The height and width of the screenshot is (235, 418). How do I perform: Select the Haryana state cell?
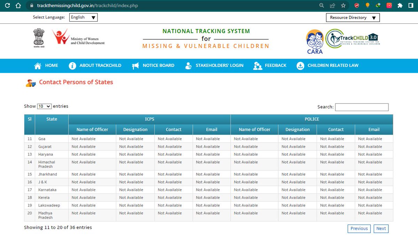click(x=52, y=154)
